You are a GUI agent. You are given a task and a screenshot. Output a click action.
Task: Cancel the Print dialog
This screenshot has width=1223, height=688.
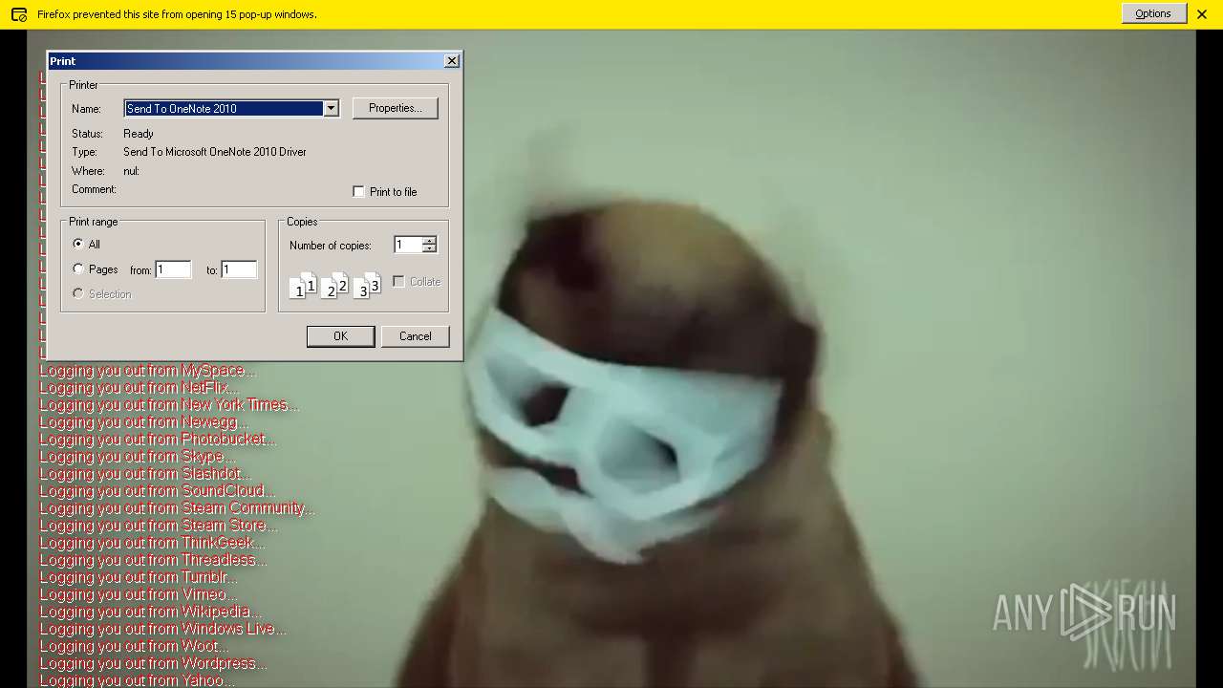pyautogui.click(x=415, y=336)
